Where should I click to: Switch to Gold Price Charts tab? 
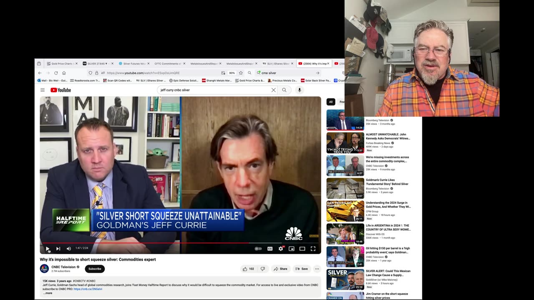[62, 64]
